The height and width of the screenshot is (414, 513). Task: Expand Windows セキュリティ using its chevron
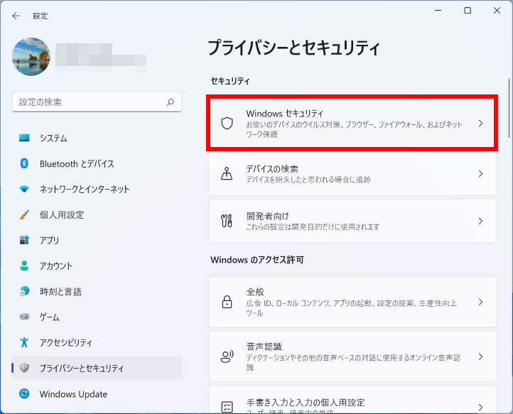click(x=480, y=124)
